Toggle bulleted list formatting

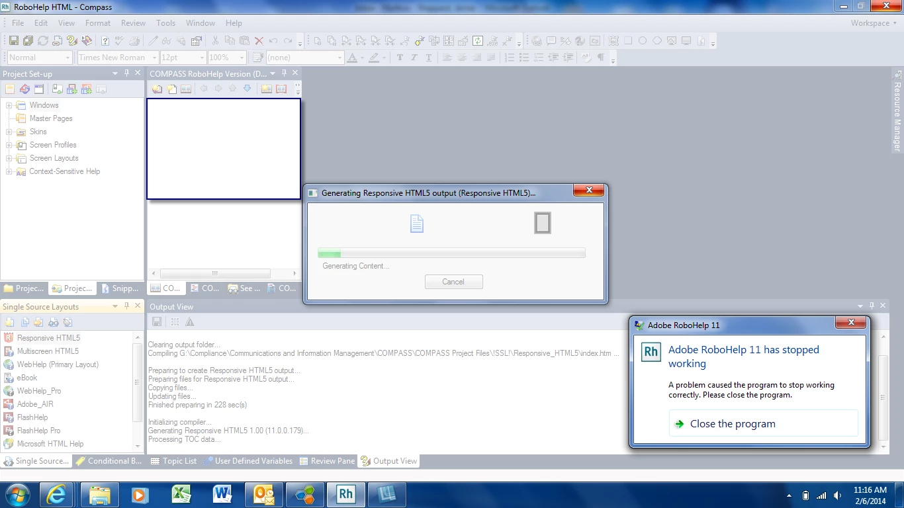pyautogui.click(x=523, y=58)
